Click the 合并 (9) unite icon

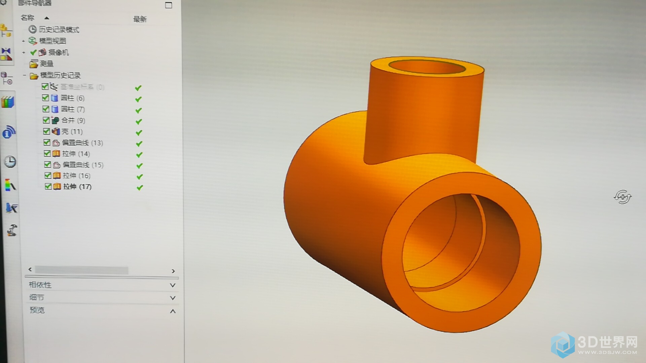click(x=55, y=120)
